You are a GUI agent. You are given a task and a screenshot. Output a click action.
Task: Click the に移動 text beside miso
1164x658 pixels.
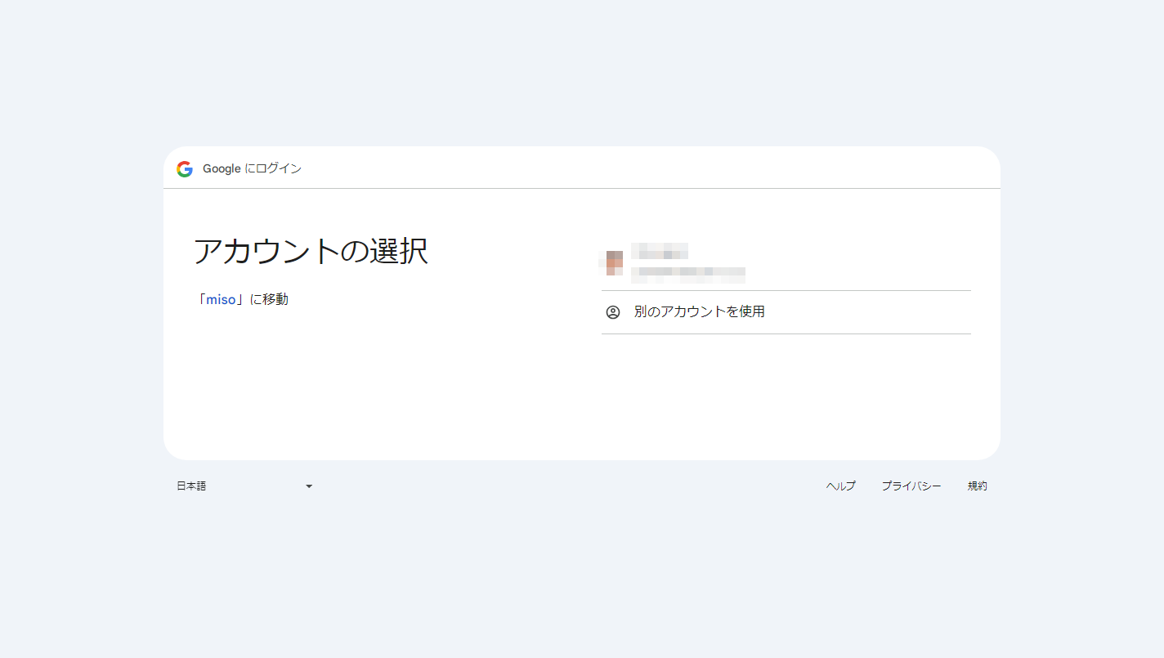pyautogui.click(x=269, y=300)
